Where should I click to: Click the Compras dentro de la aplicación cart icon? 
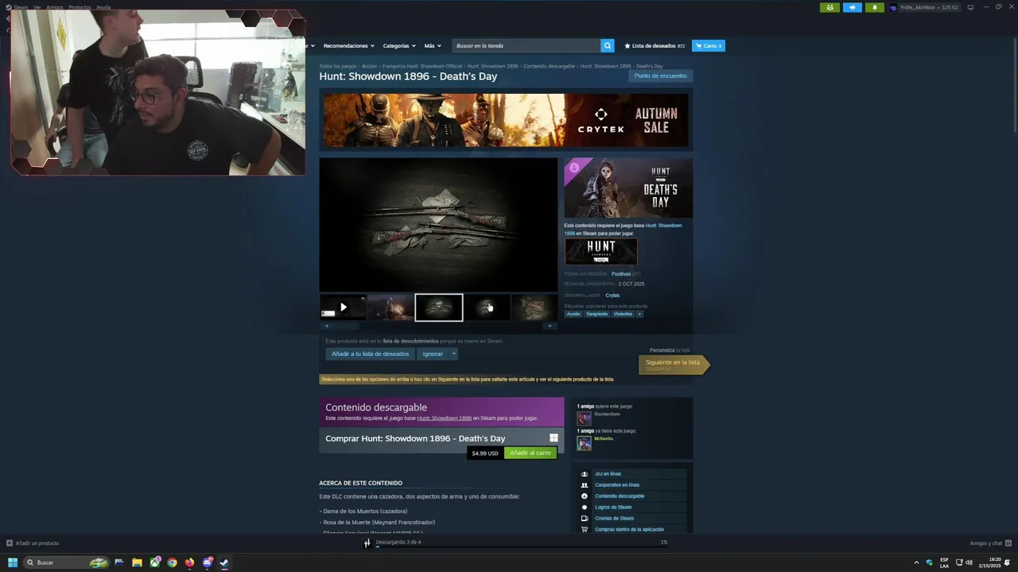click(x=585, y=529)
